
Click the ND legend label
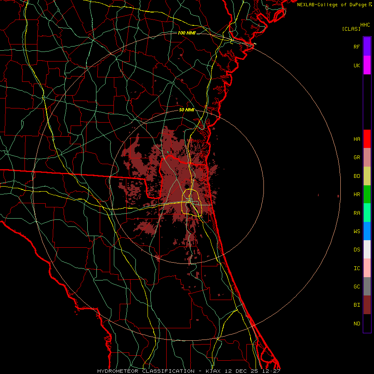[x=357, y=324]
